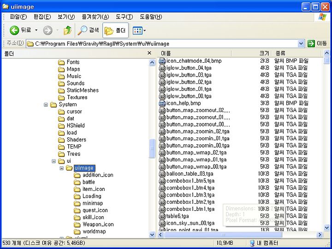Open the 도구(T) menu
The width and height of the screenshot is (332, 249).
pos(125,17)
